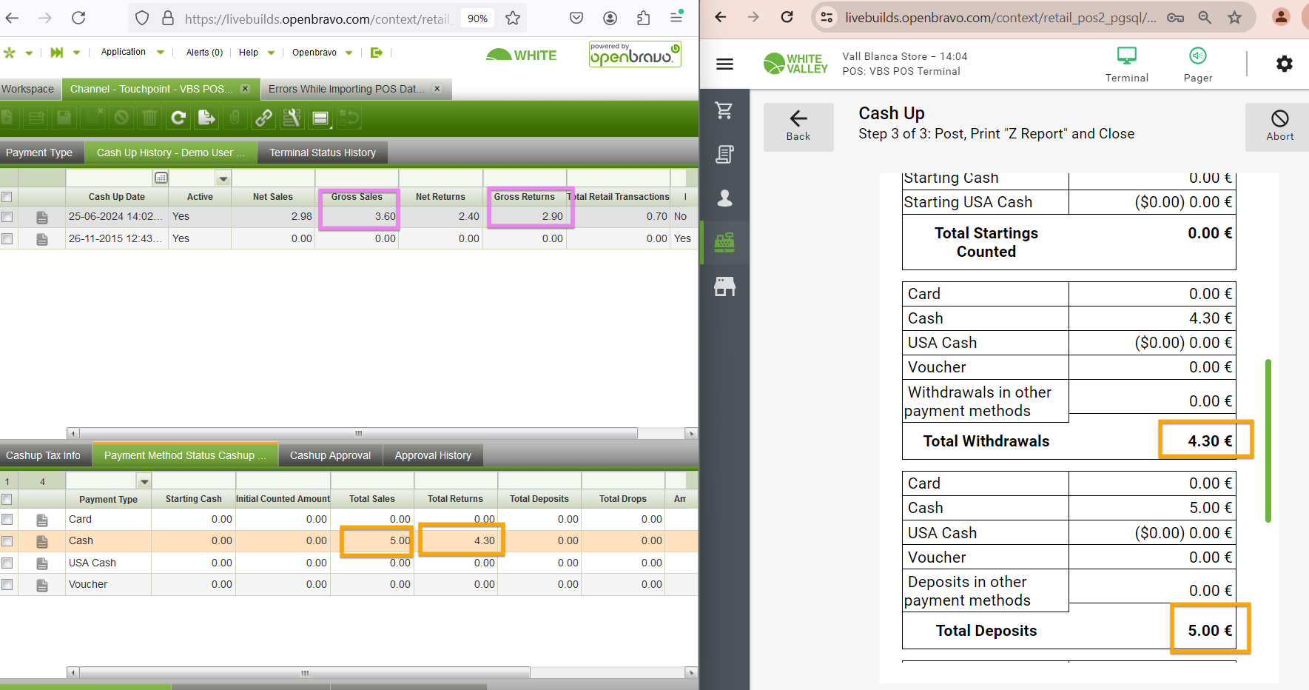Open POS settings gear icon
The width and height of the screenshot is (1309, 690).
1284,64
